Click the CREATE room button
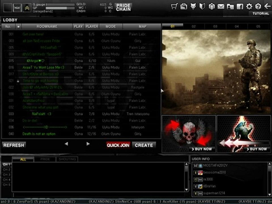272x204 pixels. 144,145
